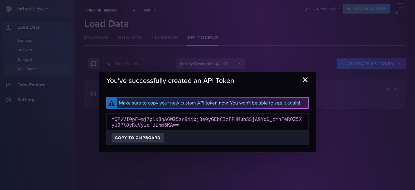Click the search magnifier in Filter Tokens
Screen dimensions: 415x190
(x=109, y=63)
